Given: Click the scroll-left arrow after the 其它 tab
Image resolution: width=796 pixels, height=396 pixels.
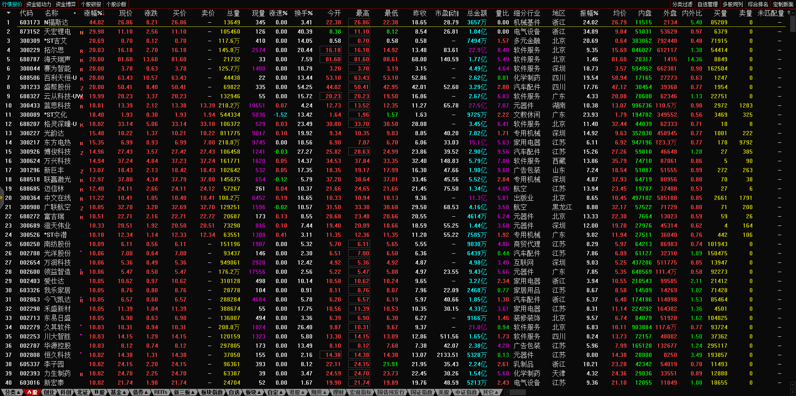Looking at the screenshot, I should 507,392.
